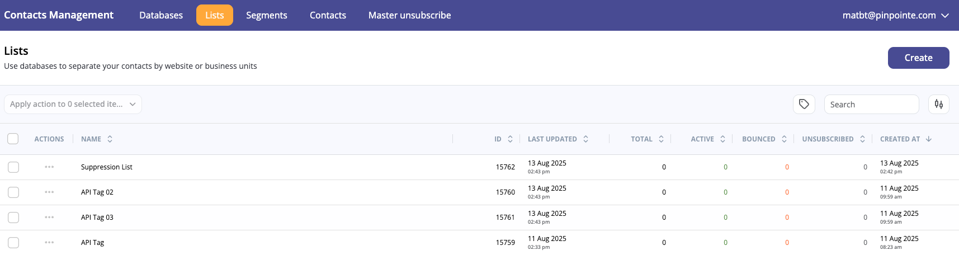Sort by Last Updated column arrows

coord(585,139)
